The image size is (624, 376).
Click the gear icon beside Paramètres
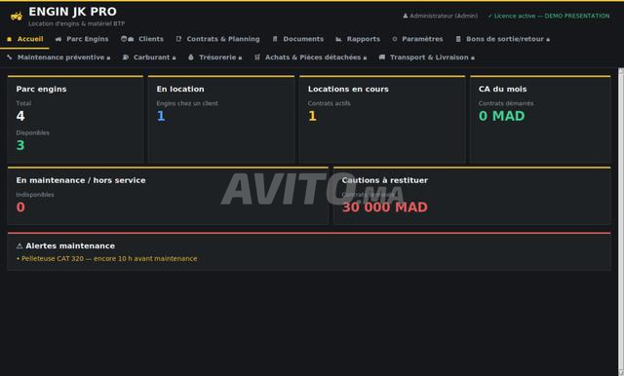(394, 39)
